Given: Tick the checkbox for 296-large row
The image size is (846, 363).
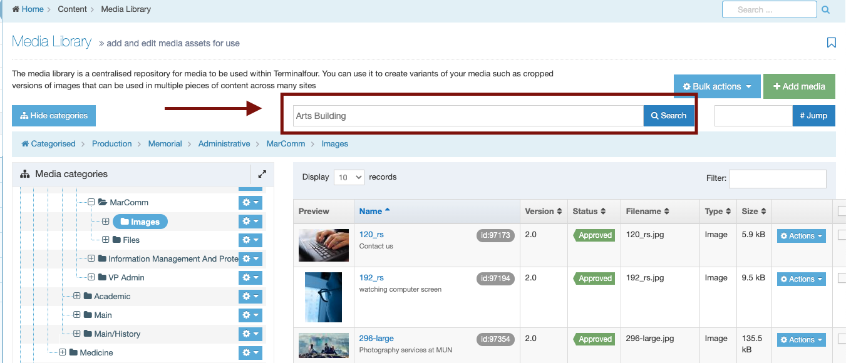Looking at the screenshot, I should (842, 339).
